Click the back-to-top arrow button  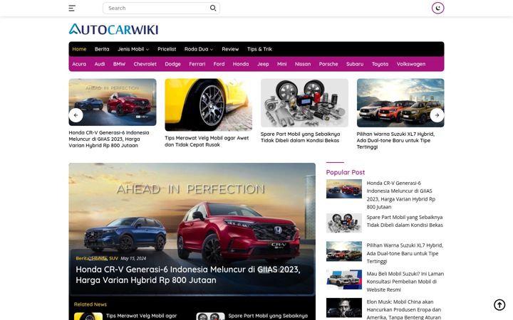click(x=499, y=304)
